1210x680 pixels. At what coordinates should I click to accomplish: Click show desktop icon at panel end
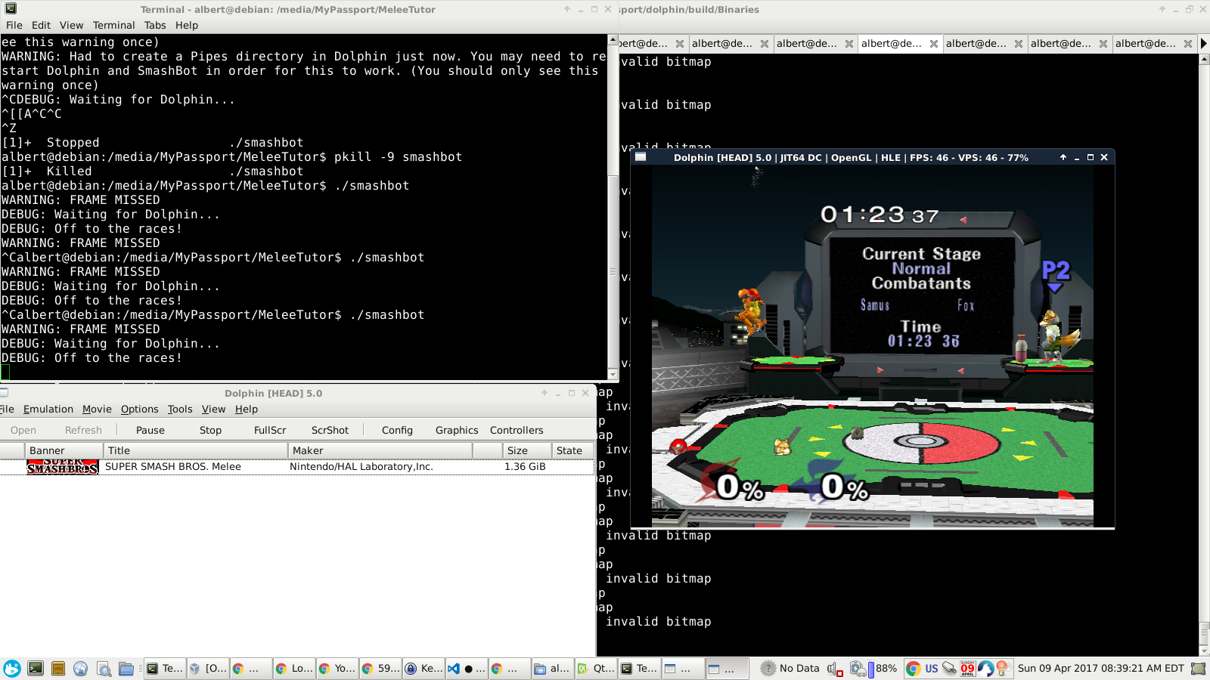(x=1199, y=669)
